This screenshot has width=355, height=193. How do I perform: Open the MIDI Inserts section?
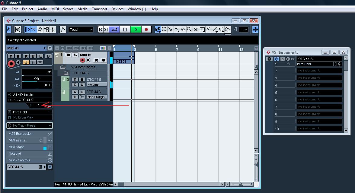point(30,140)
